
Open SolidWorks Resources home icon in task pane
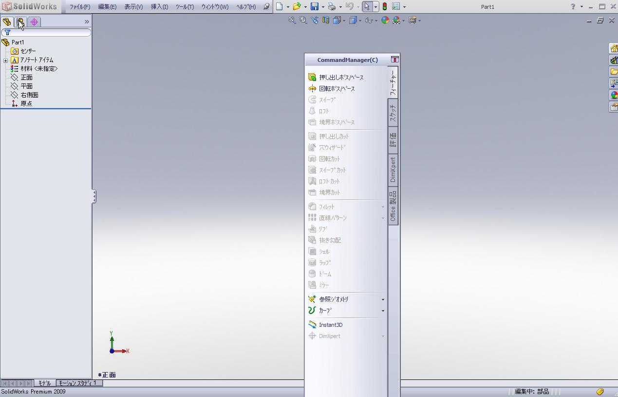point(614,48)
